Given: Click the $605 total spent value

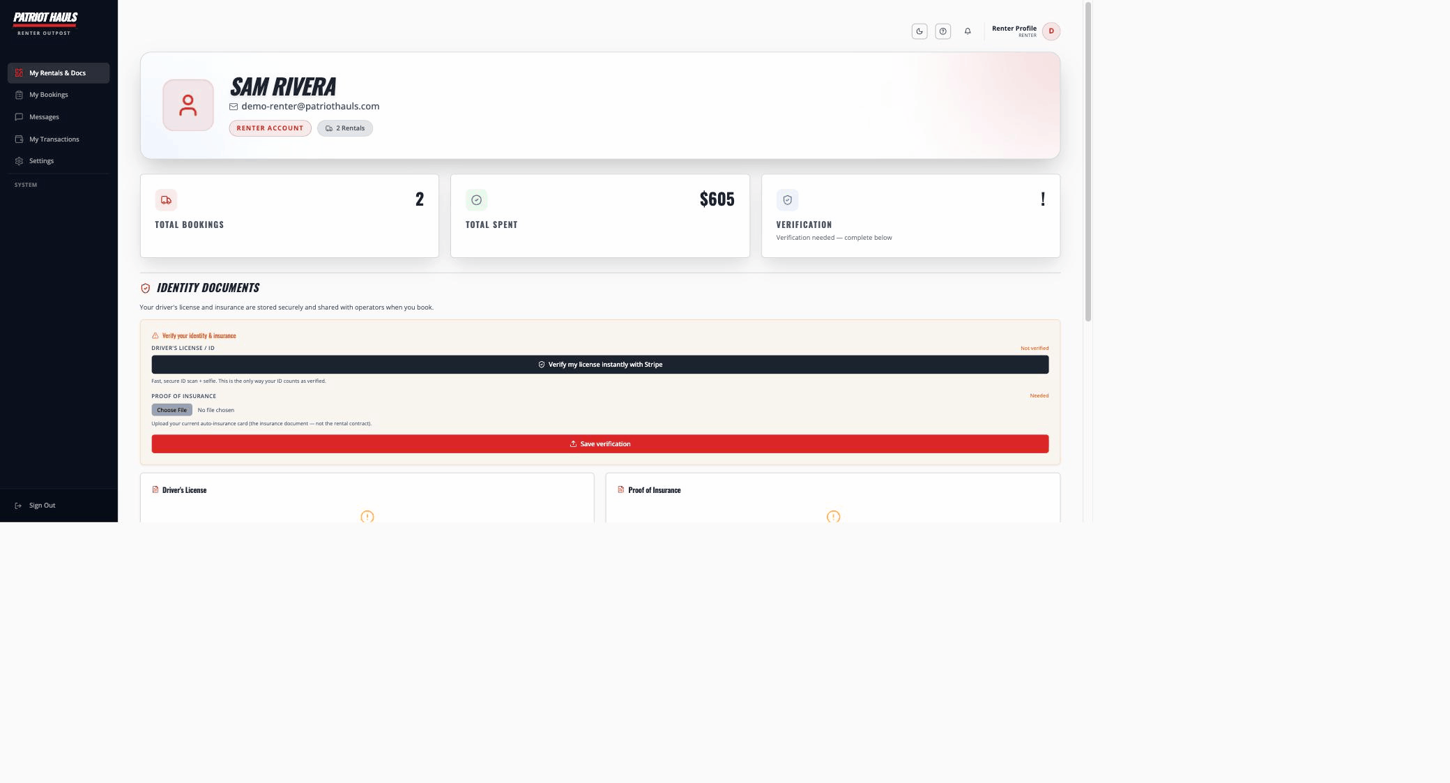Looking at the screenshot, I should click(x=717, y=199).
